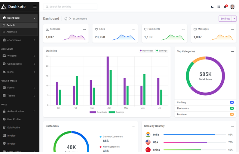Screen dimensions: 239x154
Task: Select the Default dashboard option
Action: 11,25
